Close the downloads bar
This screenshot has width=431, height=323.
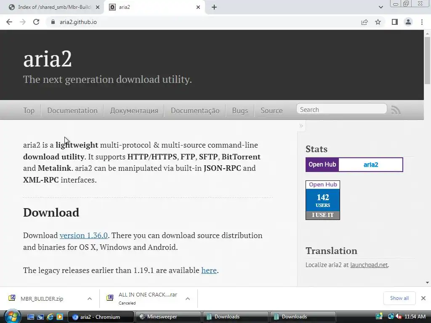coord(423,298)
